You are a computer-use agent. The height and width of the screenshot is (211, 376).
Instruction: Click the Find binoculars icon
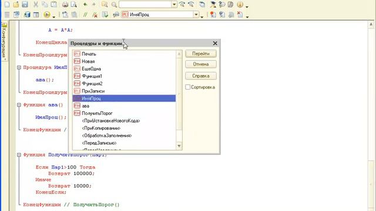pos(105,4)
